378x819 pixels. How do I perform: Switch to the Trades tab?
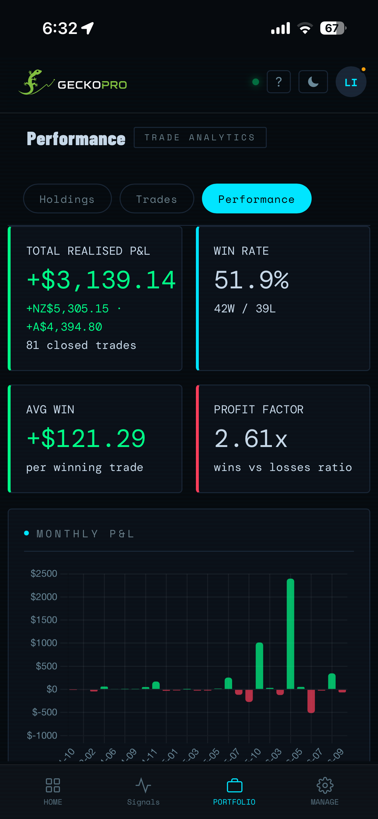tap(157, 199)
